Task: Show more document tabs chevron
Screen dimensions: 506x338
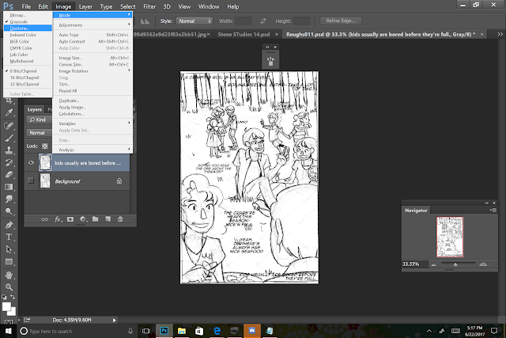Action: [x=500, y=34]
